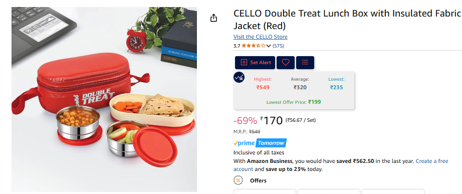This screenshot has width=462, height=194.
Task: Click the Lowest price ₹235 value
Action: tap(337, 87)
